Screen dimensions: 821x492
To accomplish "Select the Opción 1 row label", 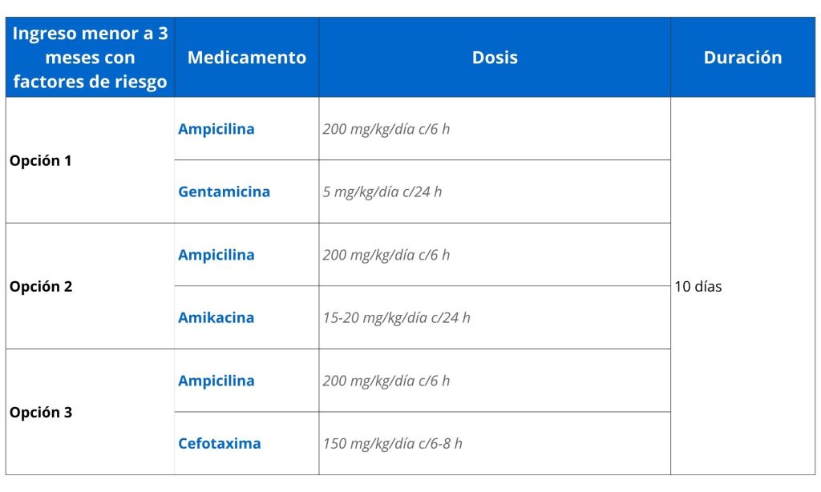I will (x=41, y=160).
